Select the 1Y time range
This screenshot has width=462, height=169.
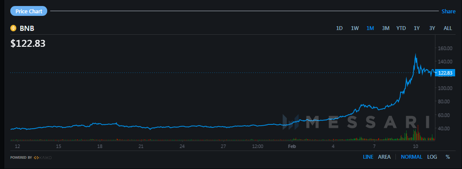(x=416, y=28)
